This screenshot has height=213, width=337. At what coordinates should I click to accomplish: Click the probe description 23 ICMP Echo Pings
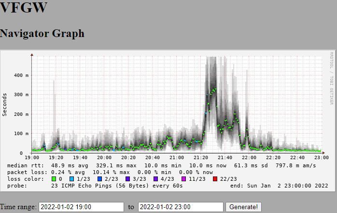click(x=117, y=186)
